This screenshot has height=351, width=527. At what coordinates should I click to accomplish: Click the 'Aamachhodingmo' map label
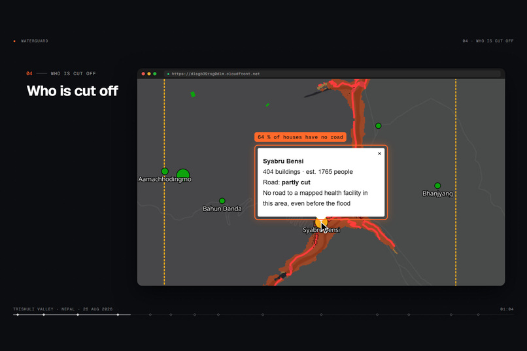tap(165, 179)
